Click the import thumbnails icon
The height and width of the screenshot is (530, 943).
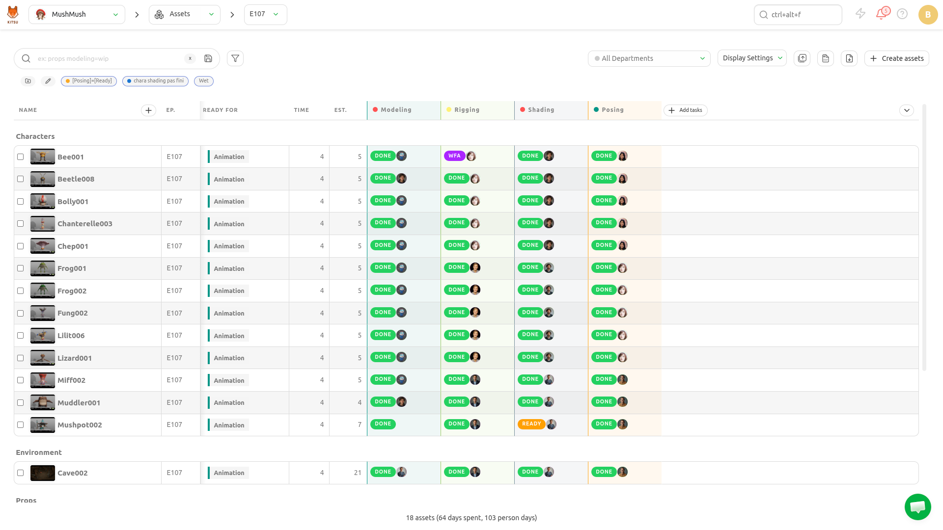click(x=802, y=58)
